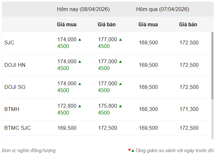Click the green up arrow beside SJC sell price

pyautogui.click(x=121, y=40)
